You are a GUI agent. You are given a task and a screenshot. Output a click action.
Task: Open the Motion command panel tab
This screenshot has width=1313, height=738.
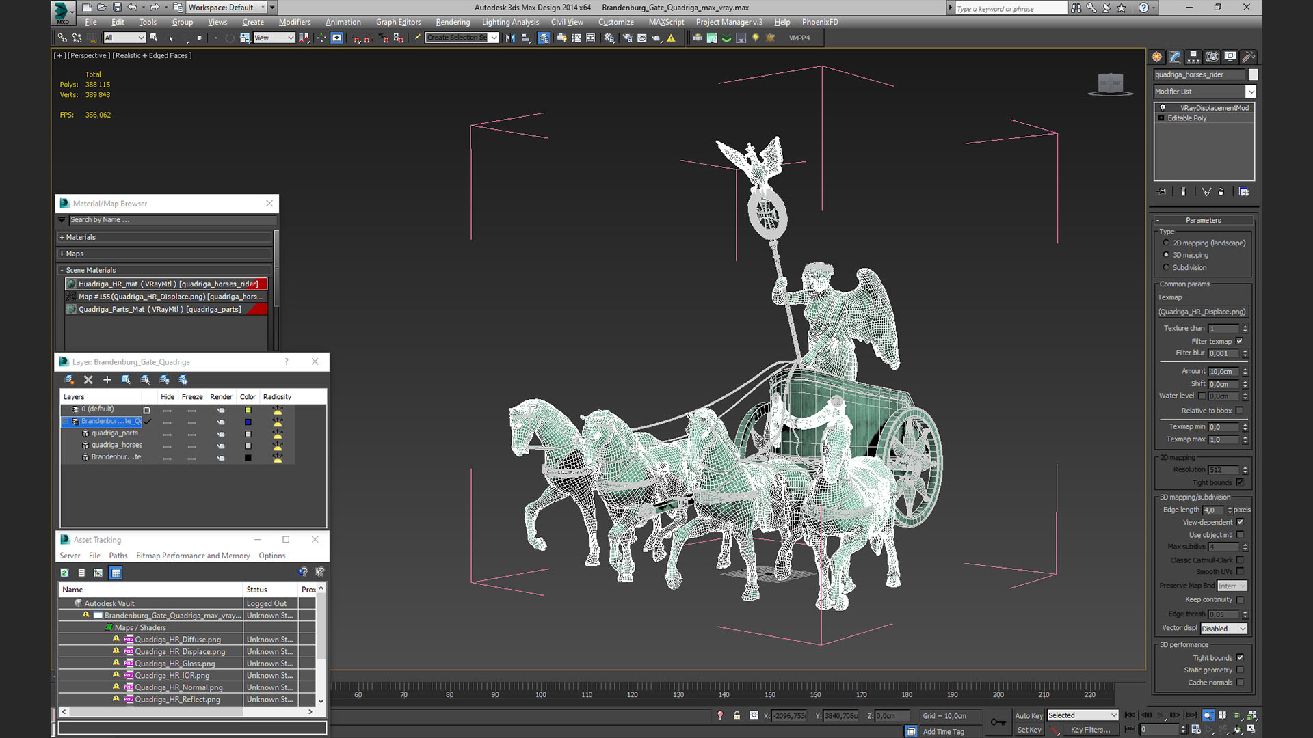click(x=1212, y=57)
